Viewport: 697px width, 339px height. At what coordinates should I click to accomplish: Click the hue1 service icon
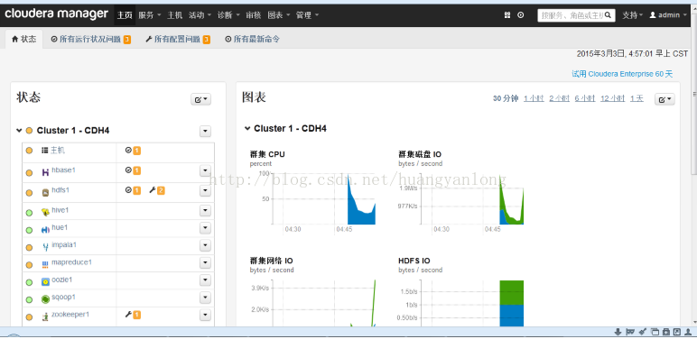point(45,229)
